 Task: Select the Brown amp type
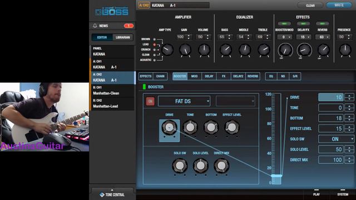(x=155, y=39)
